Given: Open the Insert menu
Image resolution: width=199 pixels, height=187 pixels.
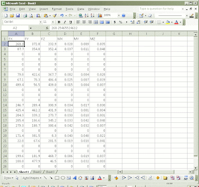Looking at the screenshot, I should tap(44, 9).
